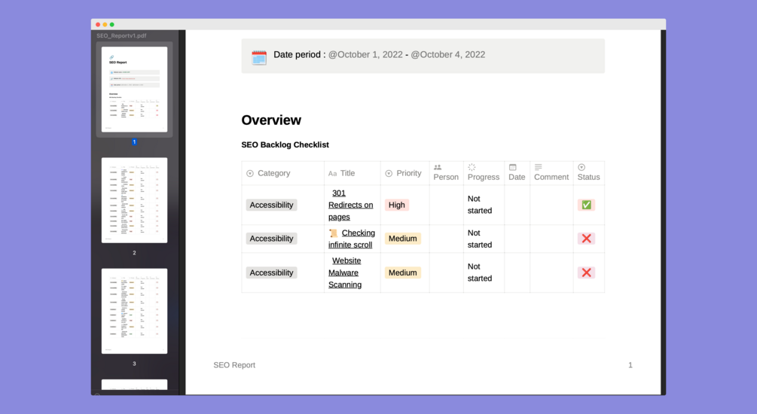Click the yellow minimize window button

click(x=105, y=25)
